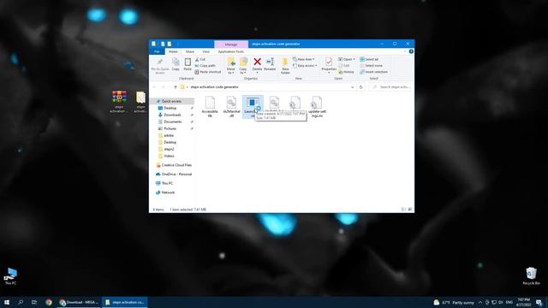Click Cut in the Clipboard group
548x308 pixels.
200,59
